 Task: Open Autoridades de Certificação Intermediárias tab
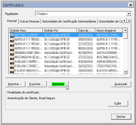click(69, 21)
